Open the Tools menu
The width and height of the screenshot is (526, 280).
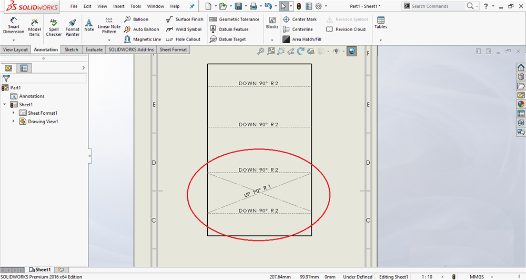coord(136,6)
